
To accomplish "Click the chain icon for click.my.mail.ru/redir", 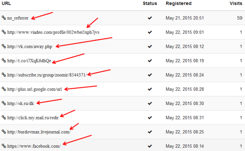I will pos(4,117).
